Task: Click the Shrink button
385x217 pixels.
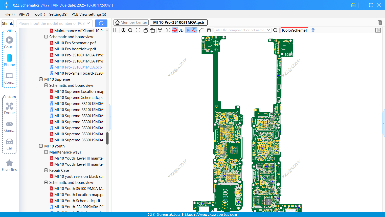Action: (x=8, y=23)
